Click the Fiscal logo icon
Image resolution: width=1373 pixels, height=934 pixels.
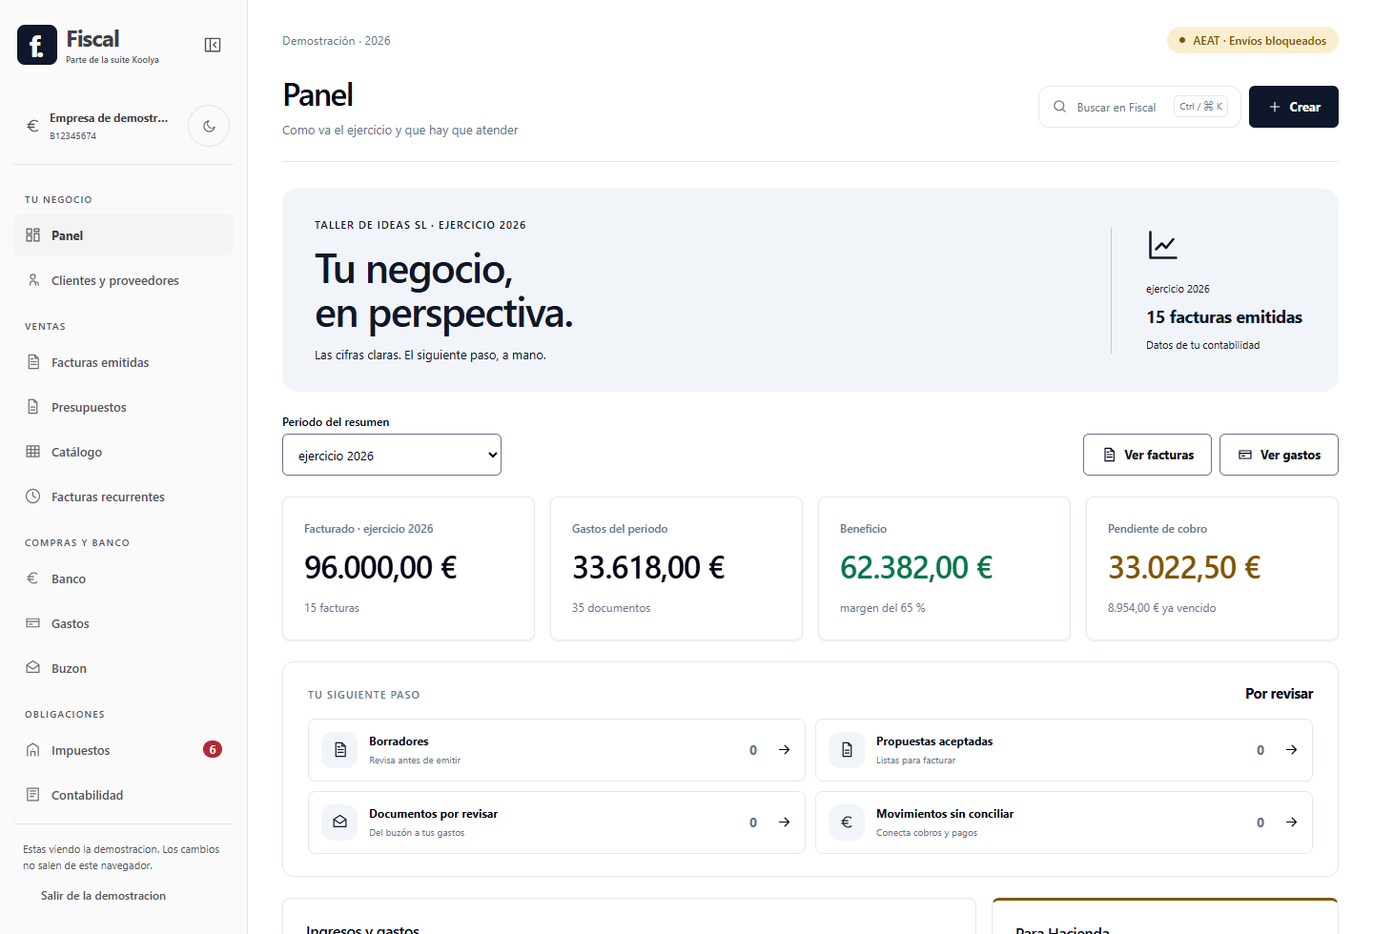37,45
